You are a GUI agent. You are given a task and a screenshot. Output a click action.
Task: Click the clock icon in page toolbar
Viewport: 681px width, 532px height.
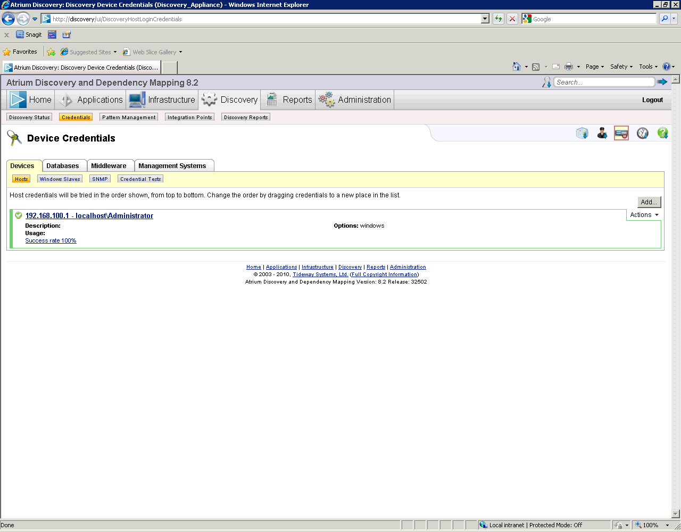[x=643, y=133]
